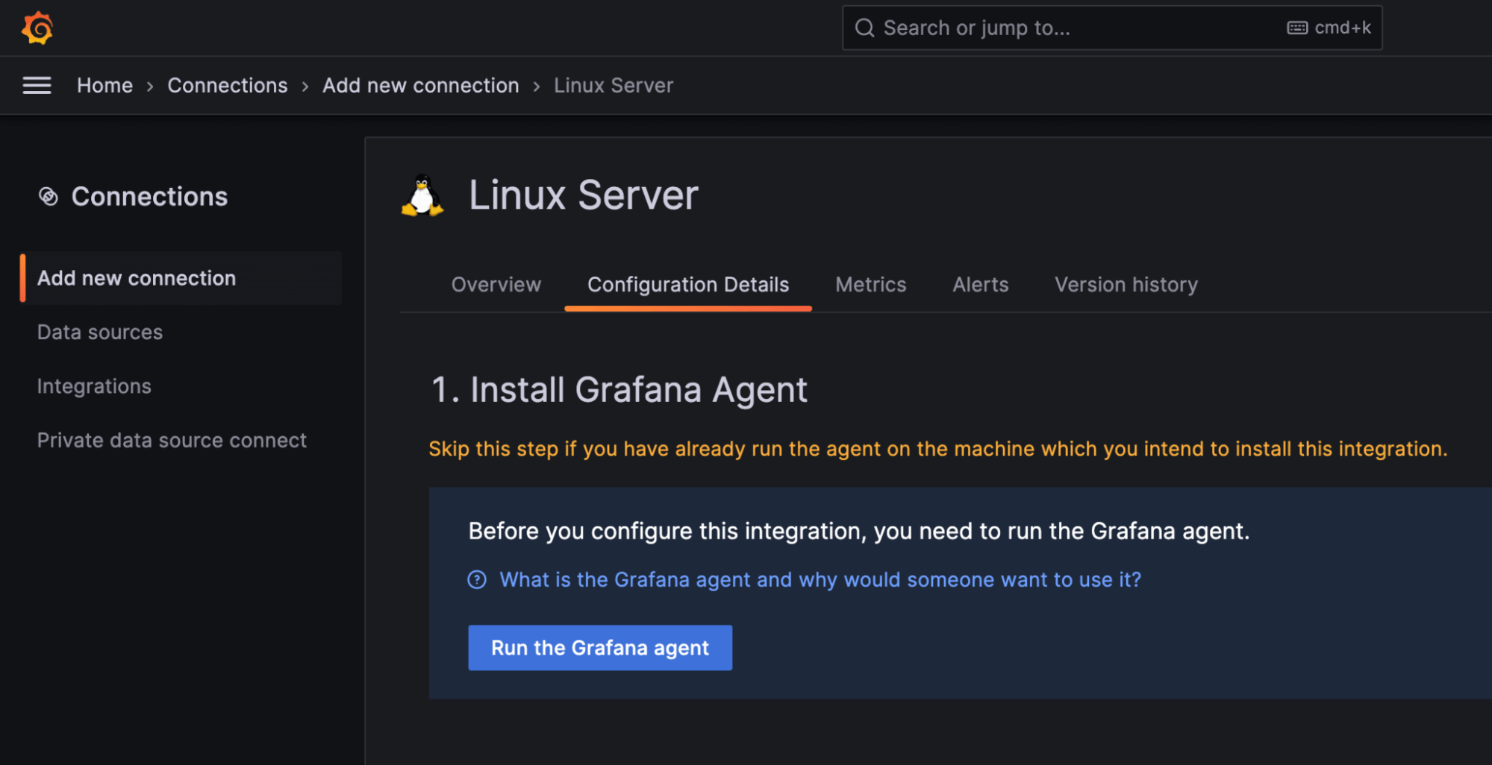1492x765 pixels.
Task: Select the Alerts tab
Action: 980,284
